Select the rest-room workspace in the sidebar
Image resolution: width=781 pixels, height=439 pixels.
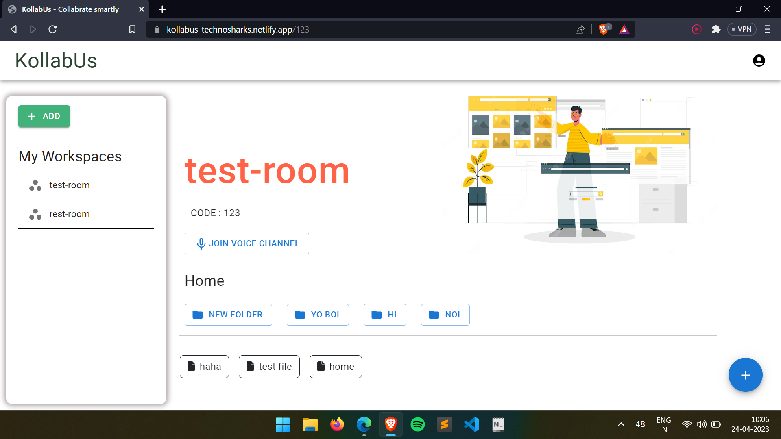pos(69,214)
